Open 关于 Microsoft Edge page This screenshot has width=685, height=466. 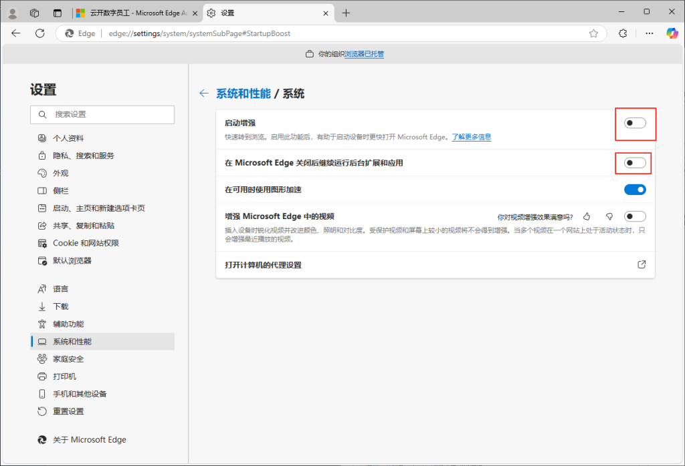[x=102, y=440]
